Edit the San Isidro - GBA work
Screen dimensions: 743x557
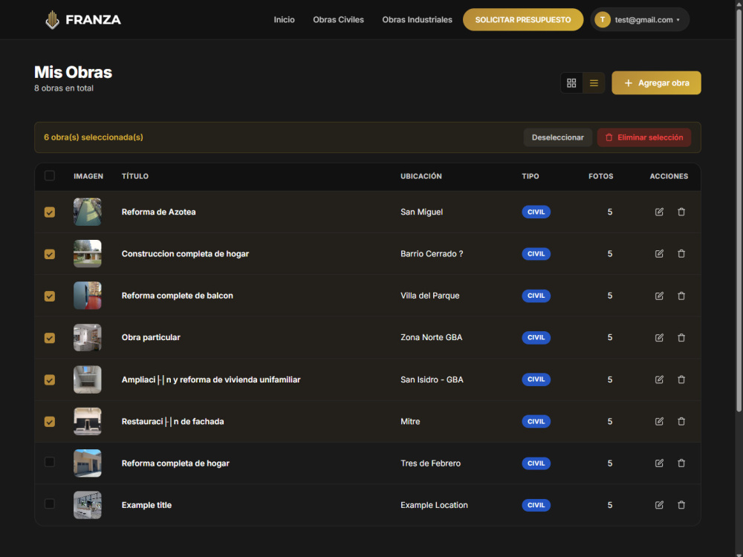click(659, 380)
